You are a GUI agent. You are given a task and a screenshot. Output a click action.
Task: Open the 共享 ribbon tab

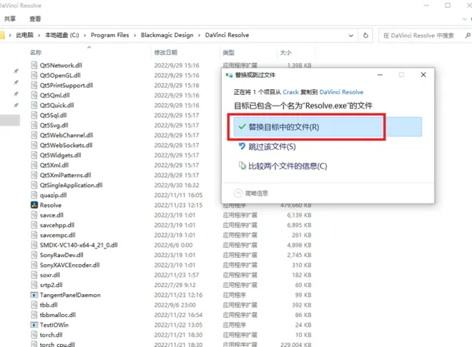pyautogui.click(x=10, y=19)
